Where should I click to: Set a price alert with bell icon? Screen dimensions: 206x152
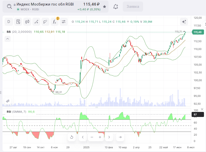(x=116, y=7)
